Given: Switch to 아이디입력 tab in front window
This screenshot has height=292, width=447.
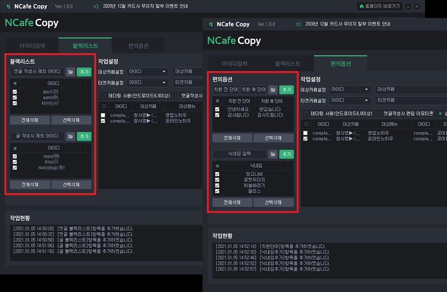Looking at the screenshot, I should click(234, 63).
